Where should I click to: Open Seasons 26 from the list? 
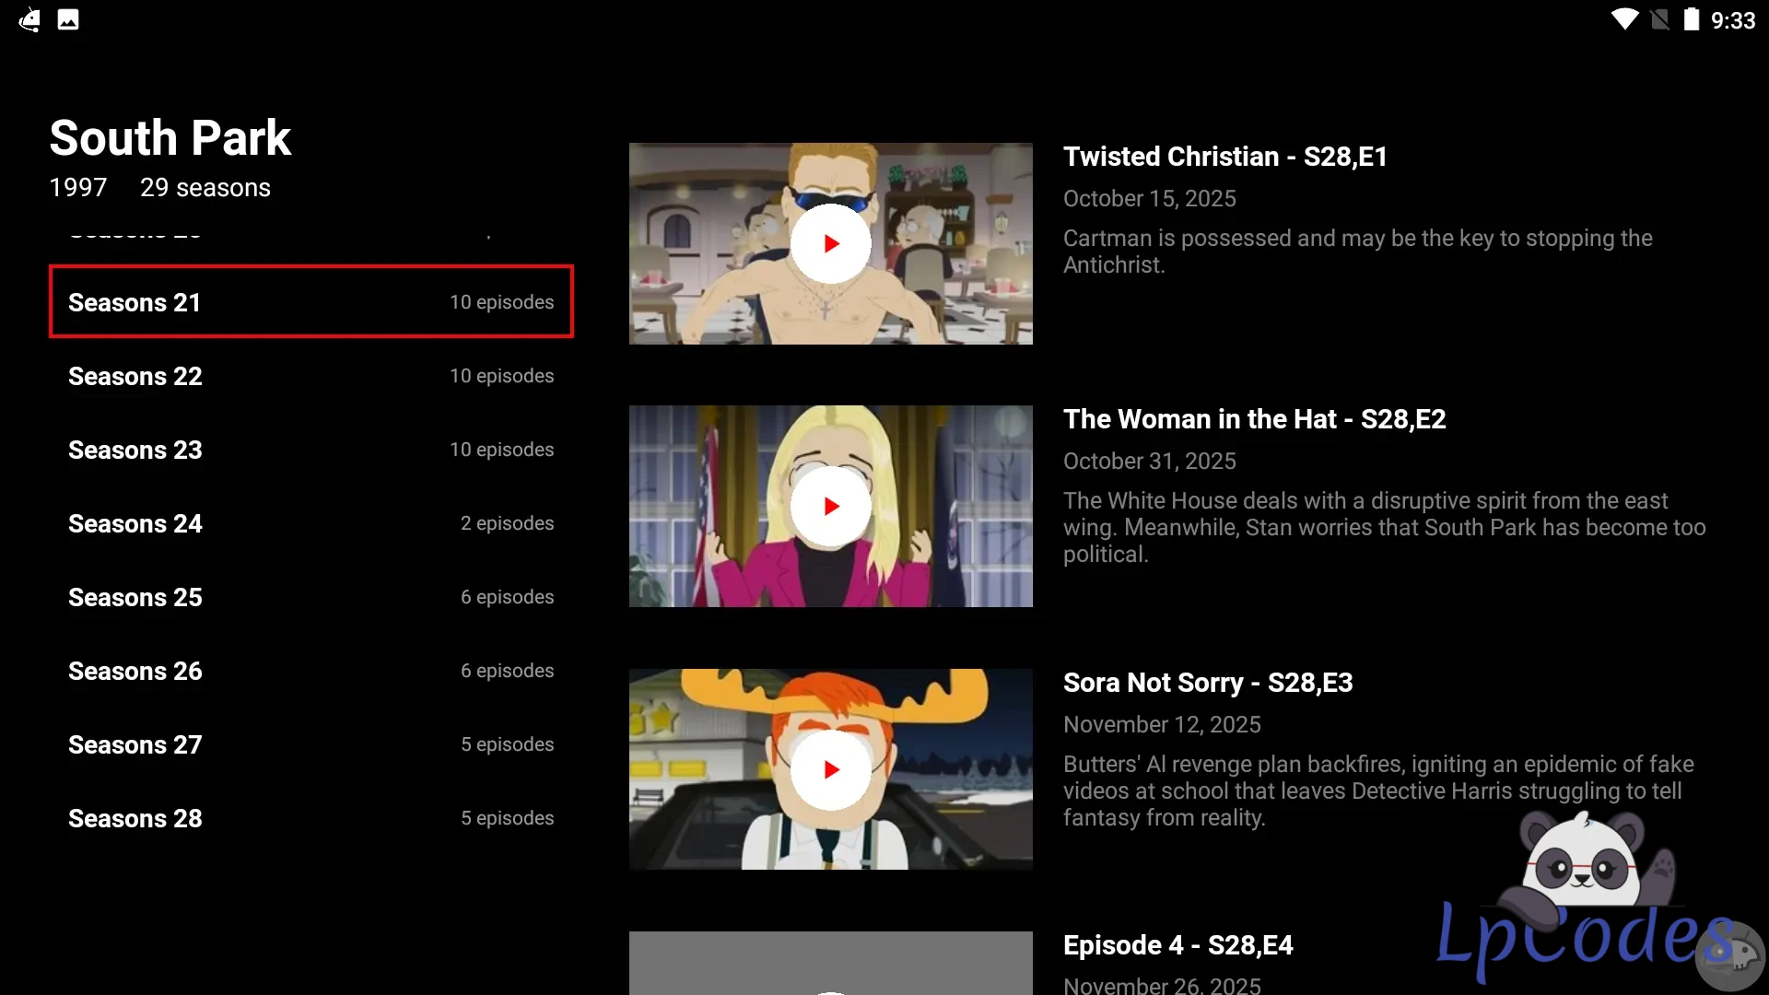tap(311, 671)
